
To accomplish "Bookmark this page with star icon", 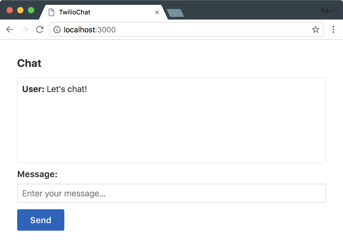I will [x=316, y=29].
